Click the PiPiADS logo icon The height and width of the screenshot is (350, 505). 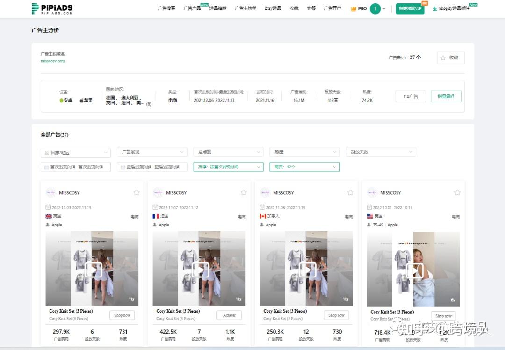pos(34,8)
